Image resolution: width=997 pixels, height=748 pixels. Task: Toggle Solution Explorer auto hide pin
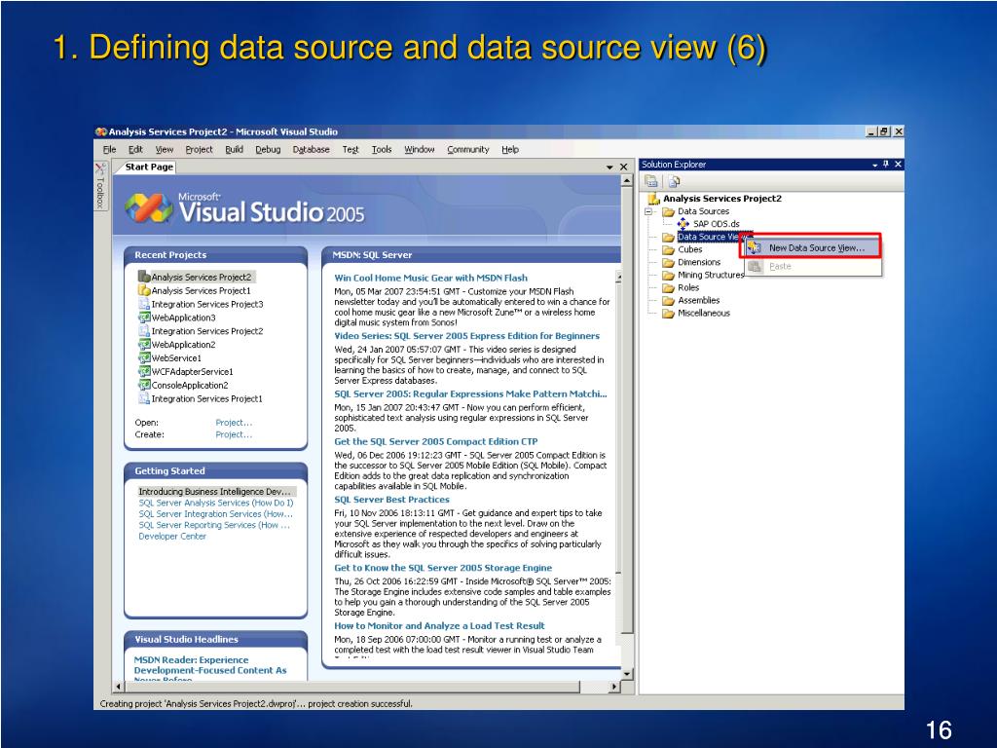(886, 164)
